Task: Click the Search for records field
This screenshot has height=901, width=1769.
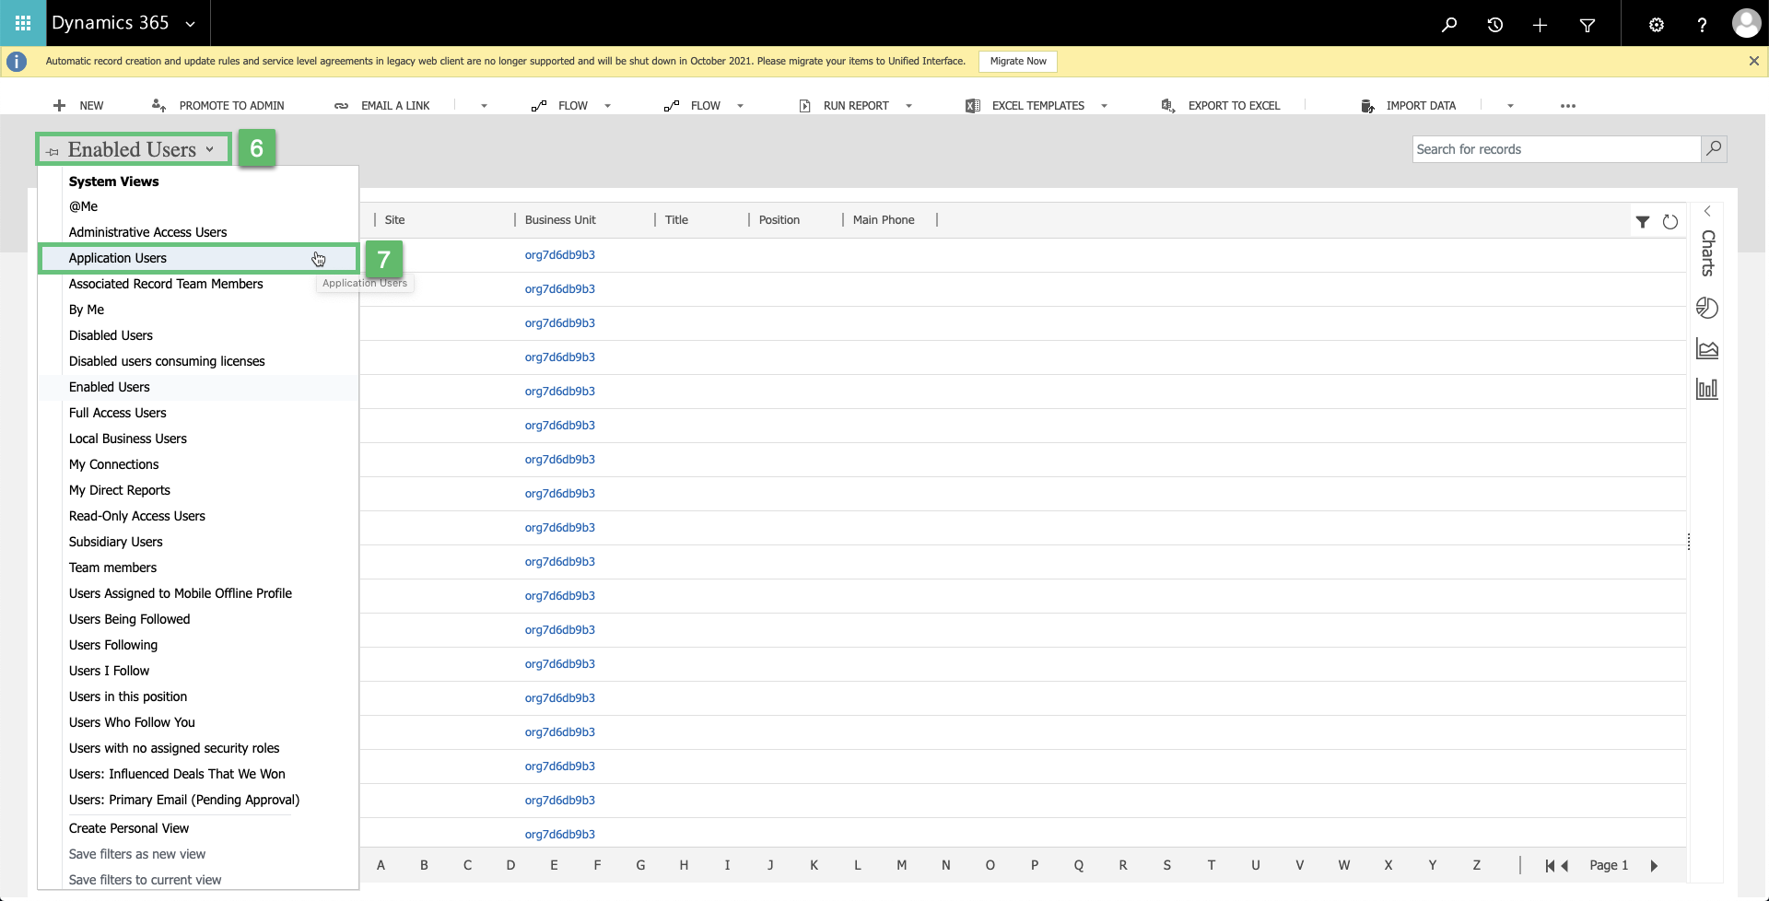Action: tap(1556, 149)
